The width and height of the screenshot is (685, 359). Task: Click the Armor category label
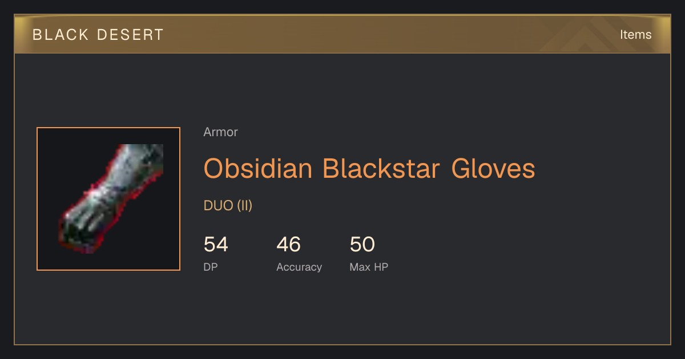point(220,132)
